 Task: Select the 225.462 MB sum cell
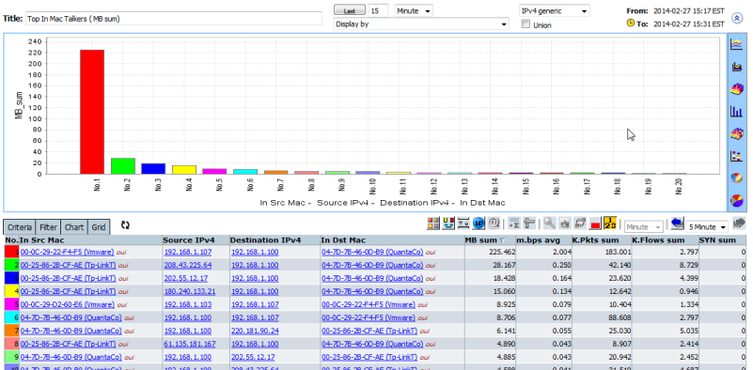pyautogui.click(x=490, y=252)
